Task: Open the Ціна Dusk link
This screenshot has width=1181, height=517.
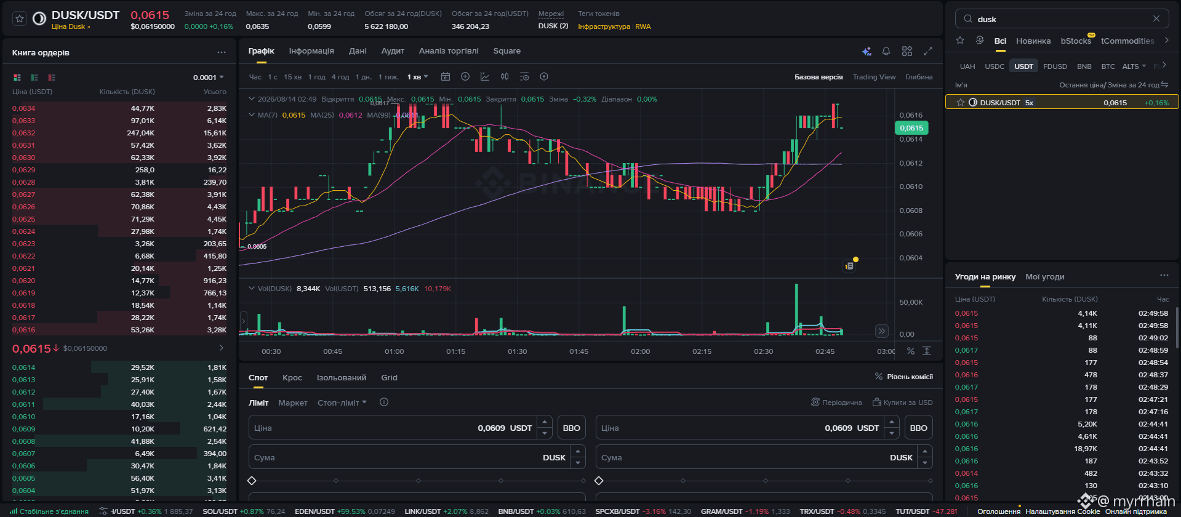Action: (x=71, y=26)
